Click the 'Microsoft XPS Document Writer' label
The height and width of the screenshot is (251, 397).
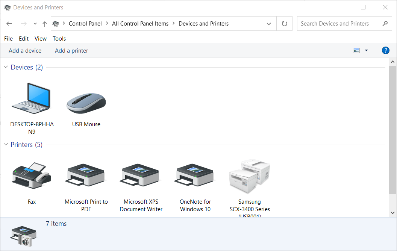pos(141,205)
